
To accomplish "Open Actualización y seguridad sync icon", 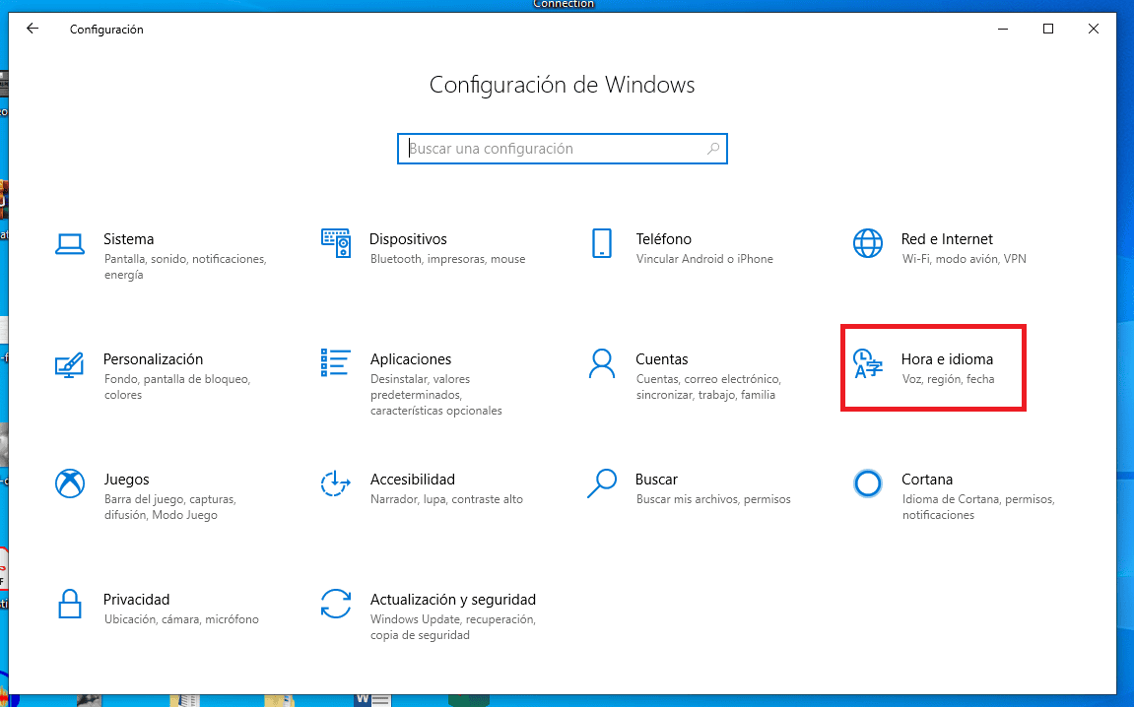I will tap(336, 604).
